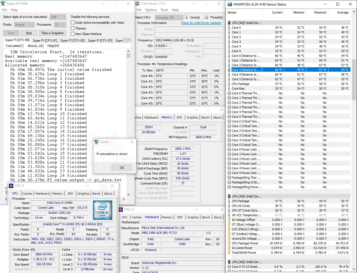Click the Hyper PI title bar icon
Image resolution: width=357 pixels, height=273 pixels.
point(3,4)
